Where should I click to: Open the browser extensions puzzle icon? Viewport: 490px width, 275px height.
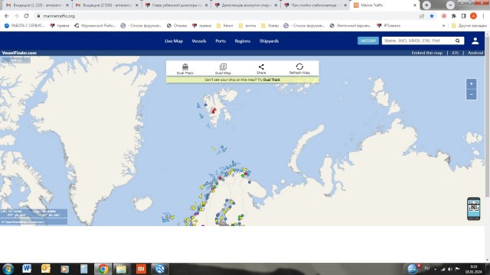(454, 16)
